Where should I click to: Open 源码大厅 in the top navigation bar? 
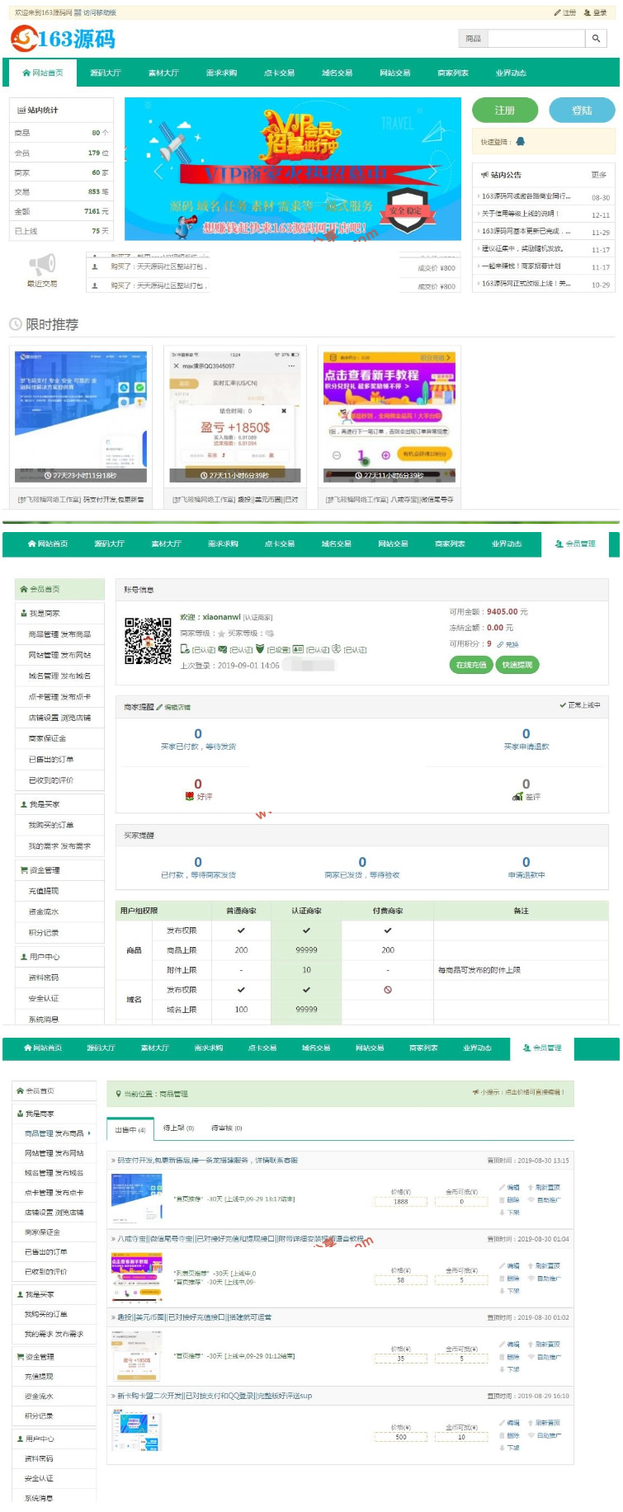point(106,73)
